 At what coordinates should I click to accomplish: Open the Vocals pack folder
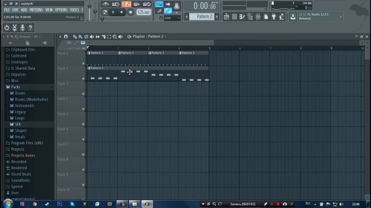[20, 137]
